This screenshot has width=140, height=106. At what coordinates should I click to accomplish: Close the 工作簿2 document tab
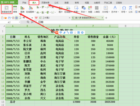coord(70,18)
